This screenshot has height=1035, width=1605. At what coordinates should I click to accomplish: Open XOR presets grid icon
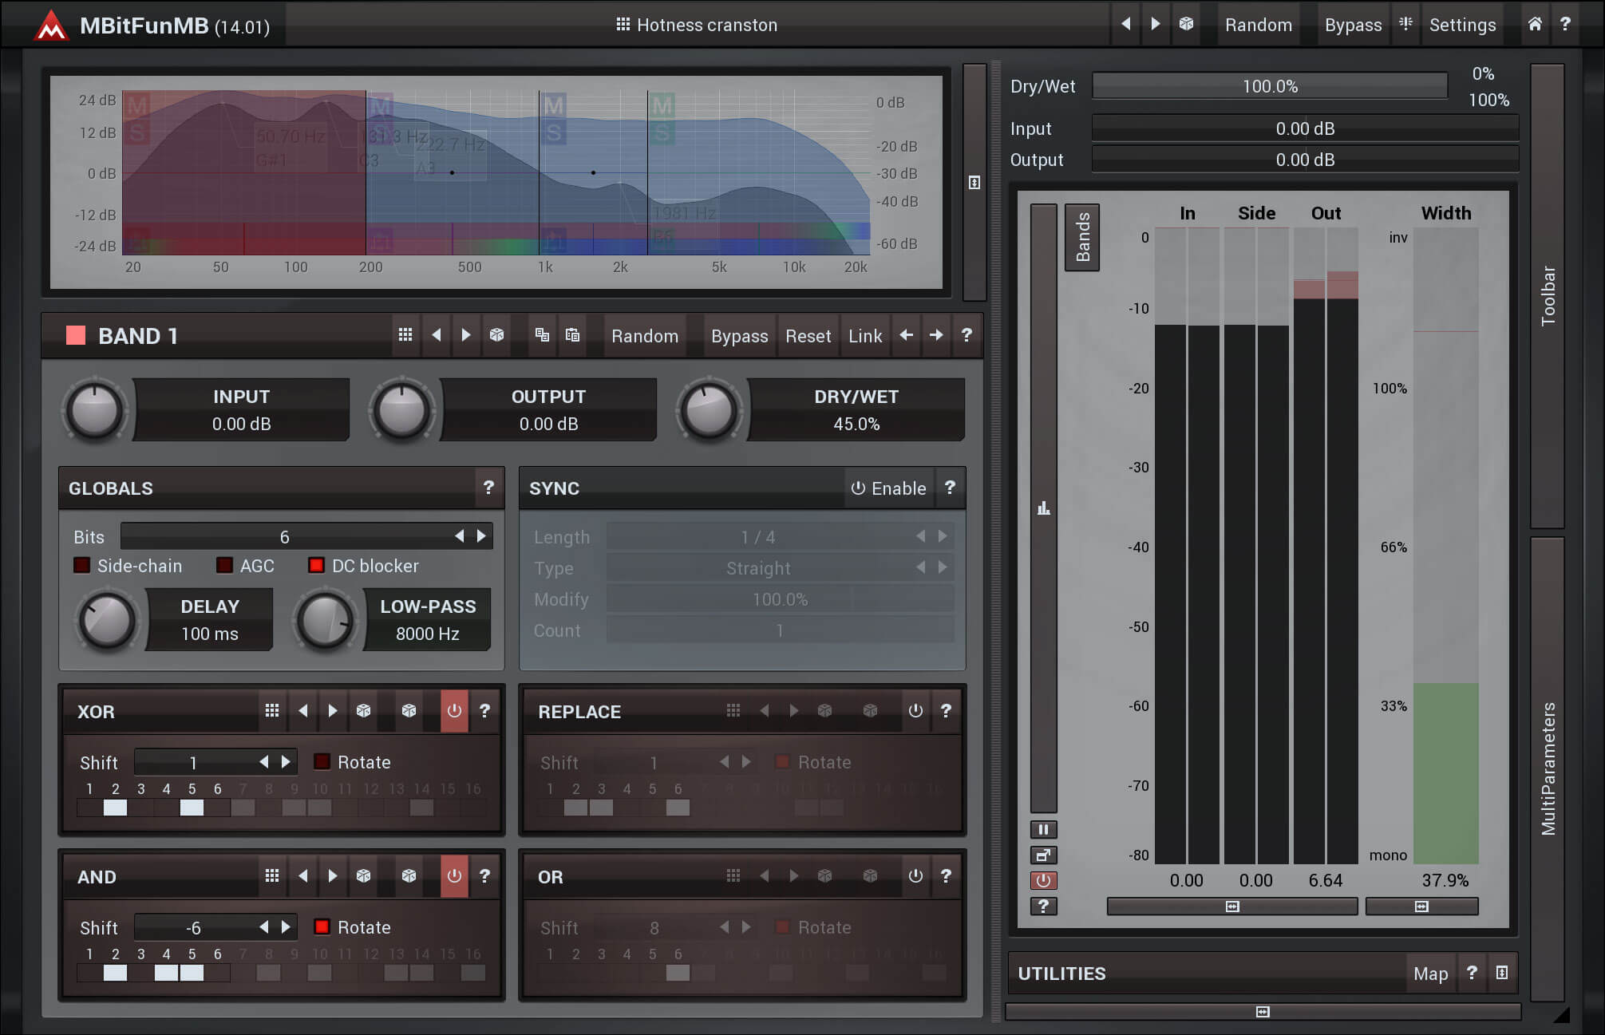pos(272,710)
